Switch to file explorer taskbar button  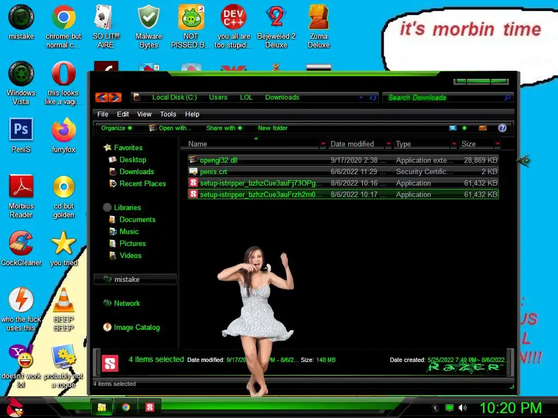pos(102,407)
